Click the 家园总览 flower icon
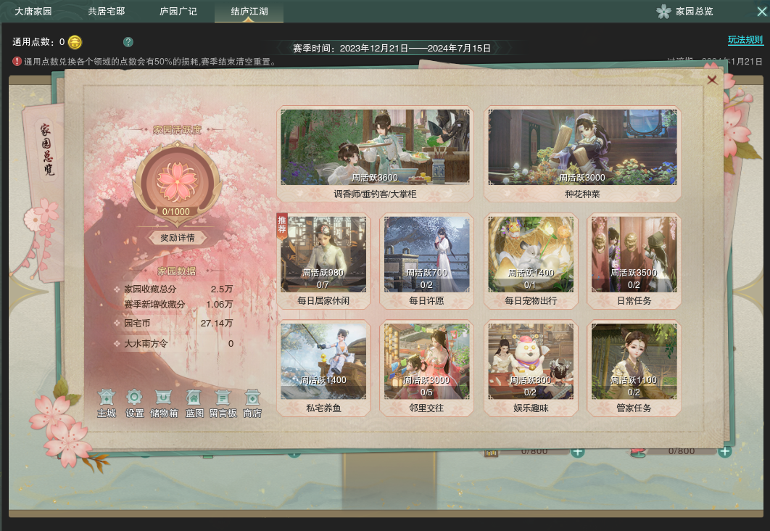 point(663,11)
